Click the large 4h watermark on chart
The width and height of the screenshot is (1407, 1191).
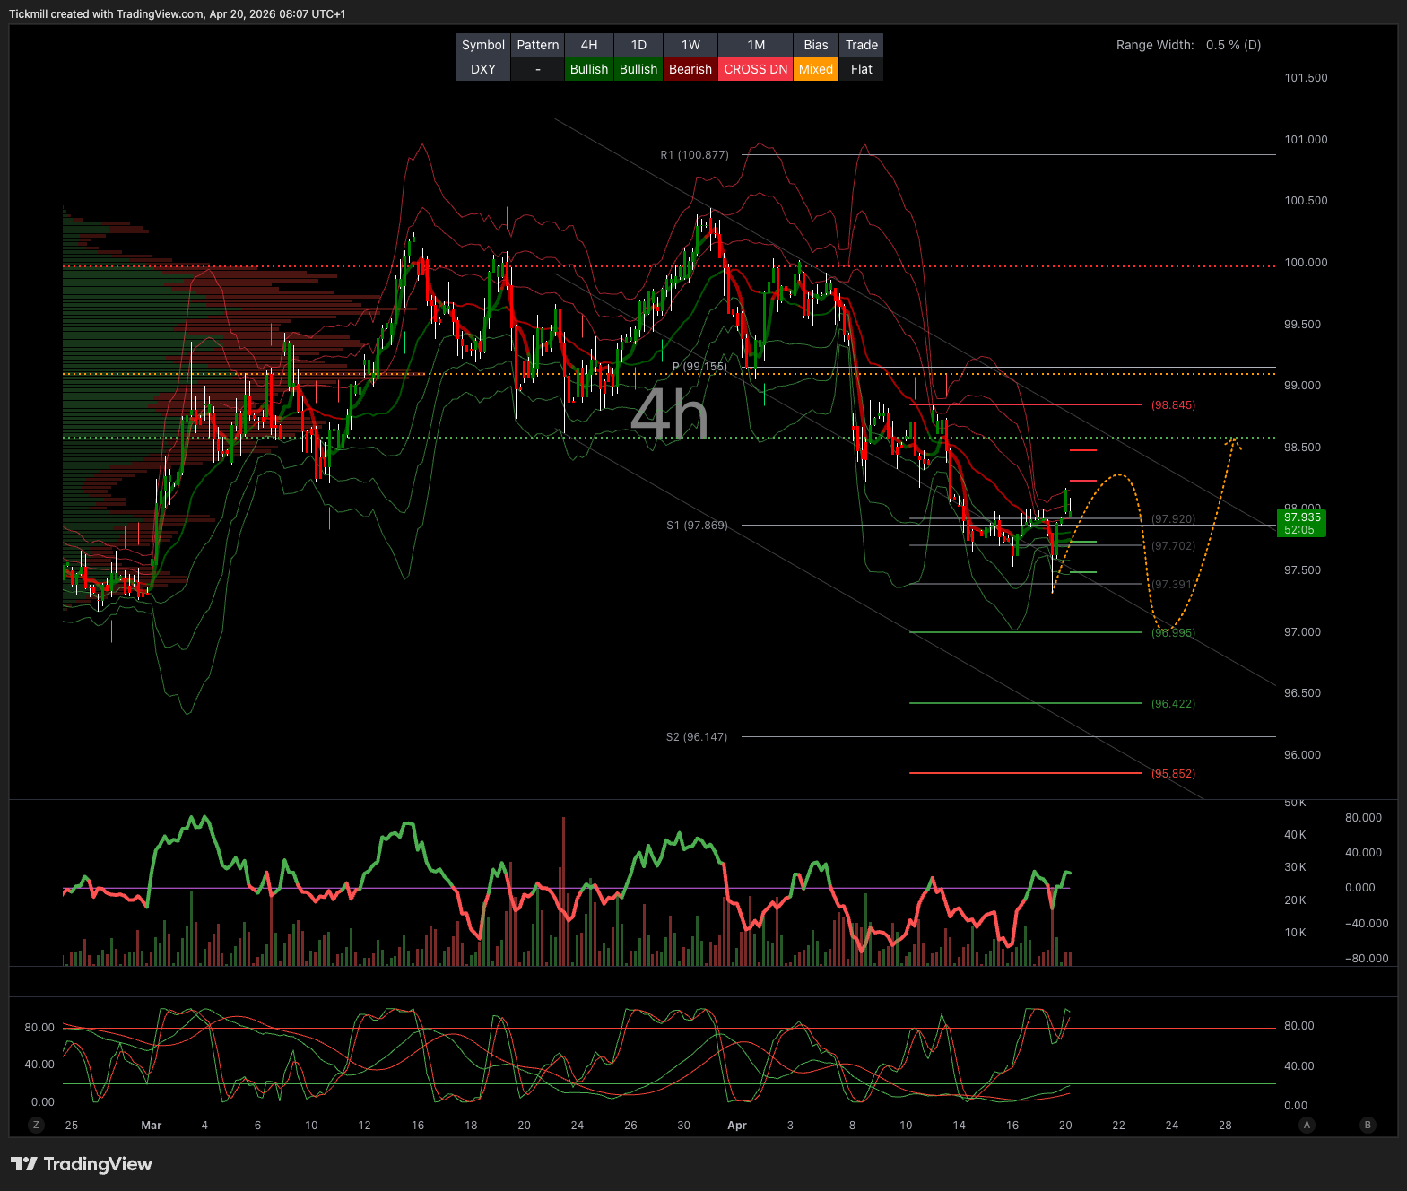tap(669, 414)
